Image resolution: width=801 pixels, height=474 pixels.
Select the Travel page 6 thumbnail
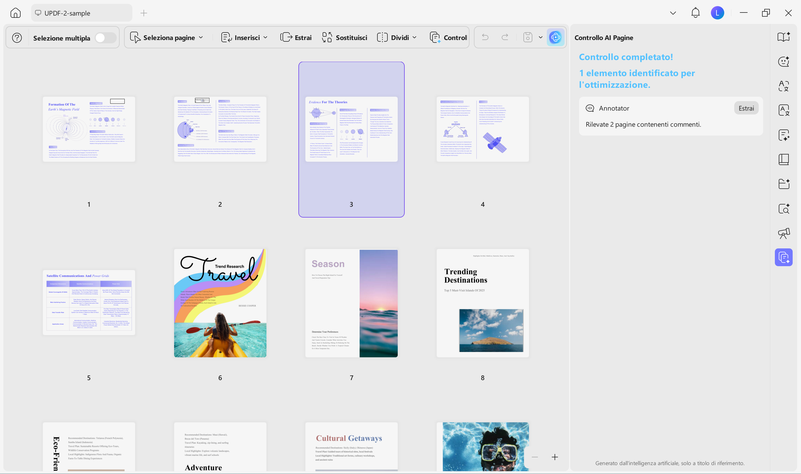pos(220,303)
